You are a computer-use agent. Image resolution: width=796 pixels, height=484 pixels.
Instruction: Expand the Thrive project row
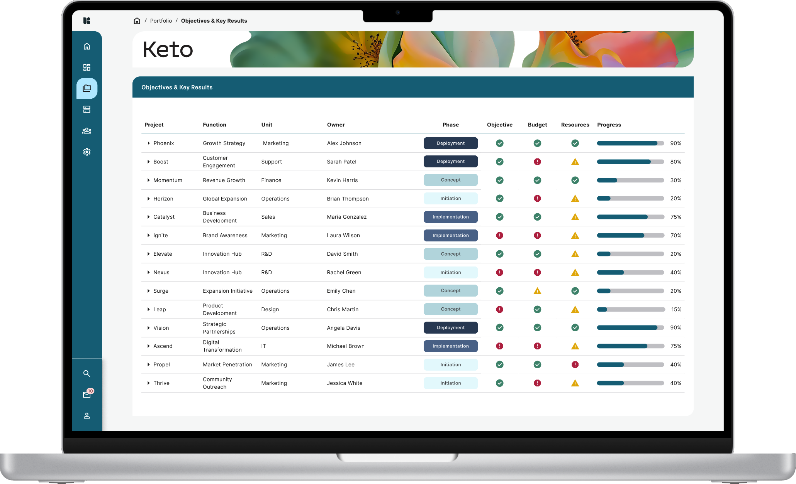tap(148, 383)
